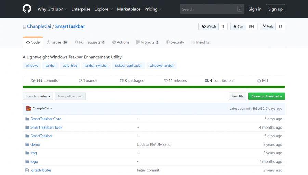Viewport: 308px width, 175px height.
Task: Click the releases tag icon
Action: pyautogui.click(x=166, y=81)
